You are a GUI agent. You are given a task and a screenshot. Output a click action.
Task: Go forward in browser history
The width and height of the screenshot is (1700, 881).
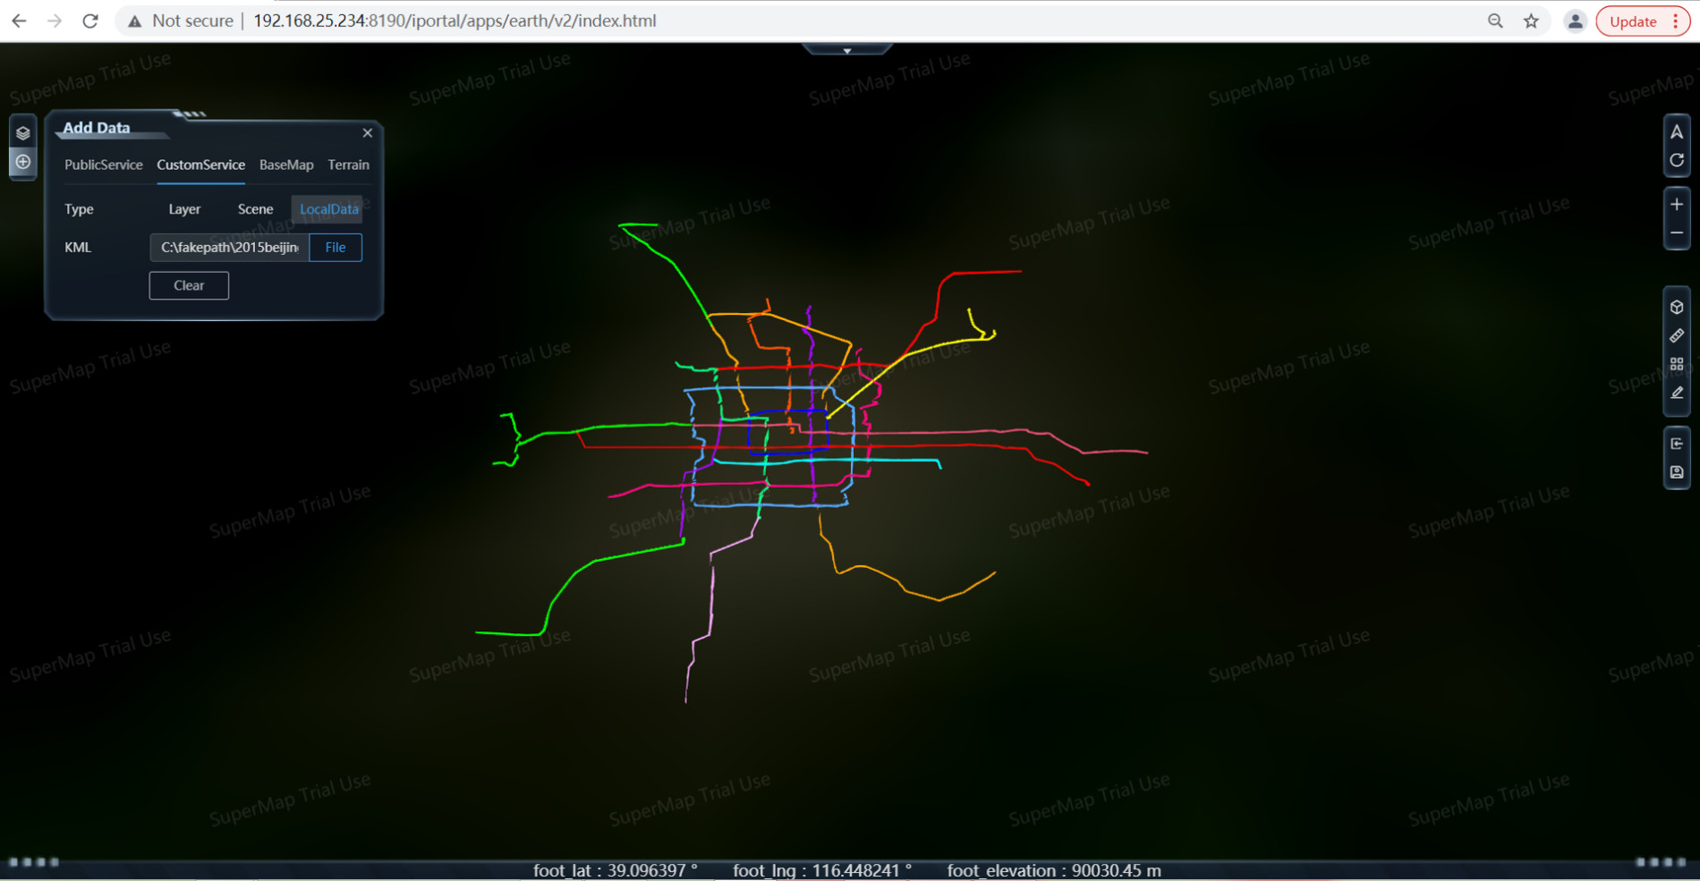pyautogui.click(x=55, y=21)
